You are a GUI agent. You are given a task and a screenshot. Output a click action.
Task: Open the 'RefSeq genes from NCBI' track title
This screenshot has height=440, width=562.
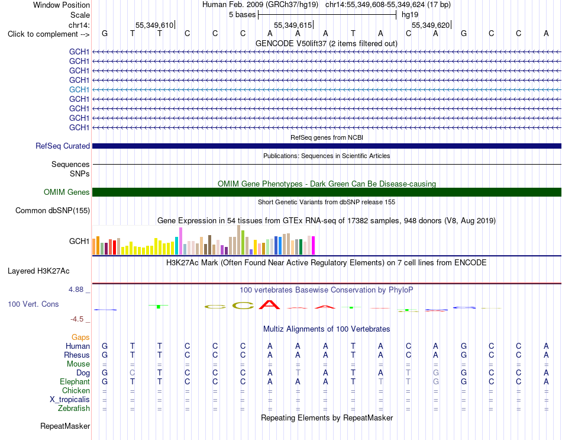point(327,137)
